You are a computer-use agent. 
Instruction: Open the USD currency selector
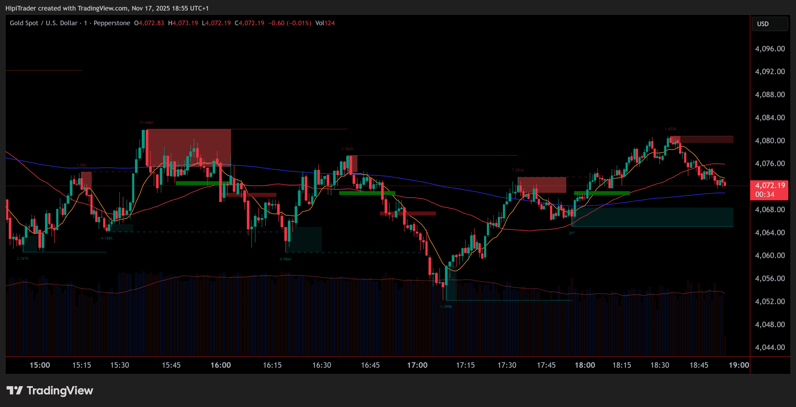coord(769,24)
